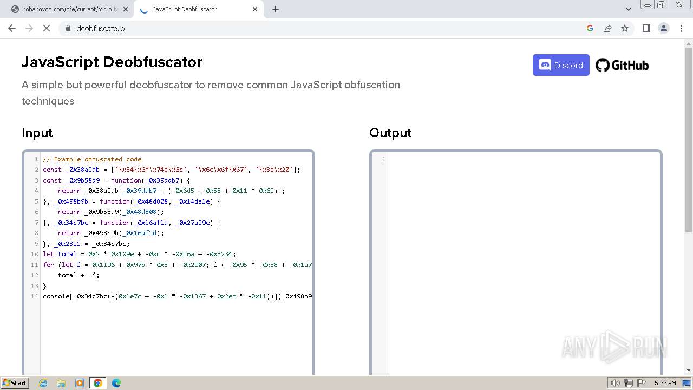Share this page icon
Viewport: 693px width, 390px height.
tap(607, 28)
